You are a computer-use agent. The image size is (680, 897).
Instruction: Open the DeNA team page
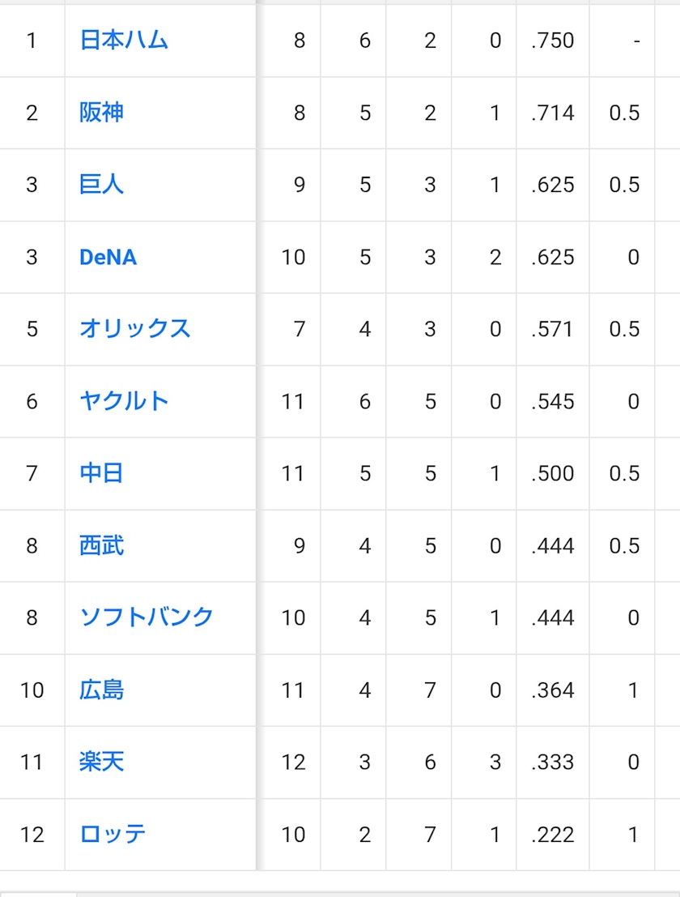coord(108,257)
